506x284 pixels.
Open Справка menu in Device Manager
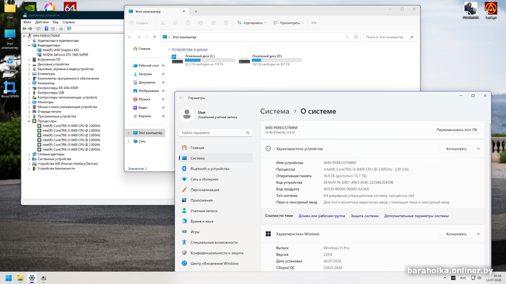[68, 22]
